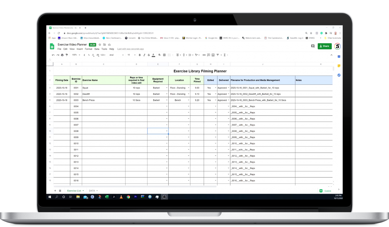Screen dimensions: 389x227
Task: Open the text color picker
Action: click(153, 55)
